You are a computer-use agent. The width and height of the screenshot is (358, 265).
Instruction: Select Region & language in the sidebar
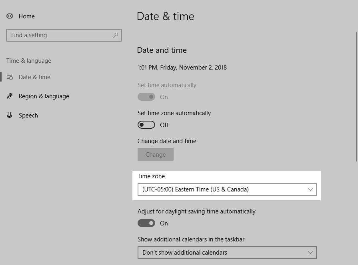click(x=44, y=96)
